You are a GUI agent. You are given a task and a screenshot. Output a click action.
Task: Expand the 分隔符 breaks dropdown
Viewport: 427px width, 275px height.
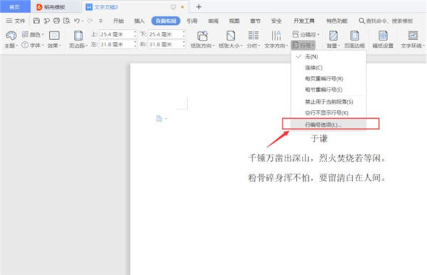(x=305, y=35)
